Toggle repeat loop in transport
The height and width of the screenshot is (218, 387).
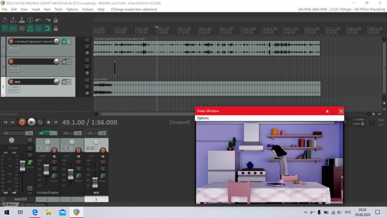click(x=40, y=122)
